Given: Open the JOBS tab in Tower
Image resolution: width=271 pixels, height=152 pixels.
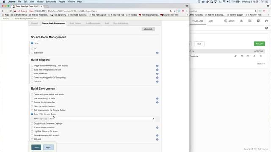Looking at the screenshot, I should [x=211, y=21].
